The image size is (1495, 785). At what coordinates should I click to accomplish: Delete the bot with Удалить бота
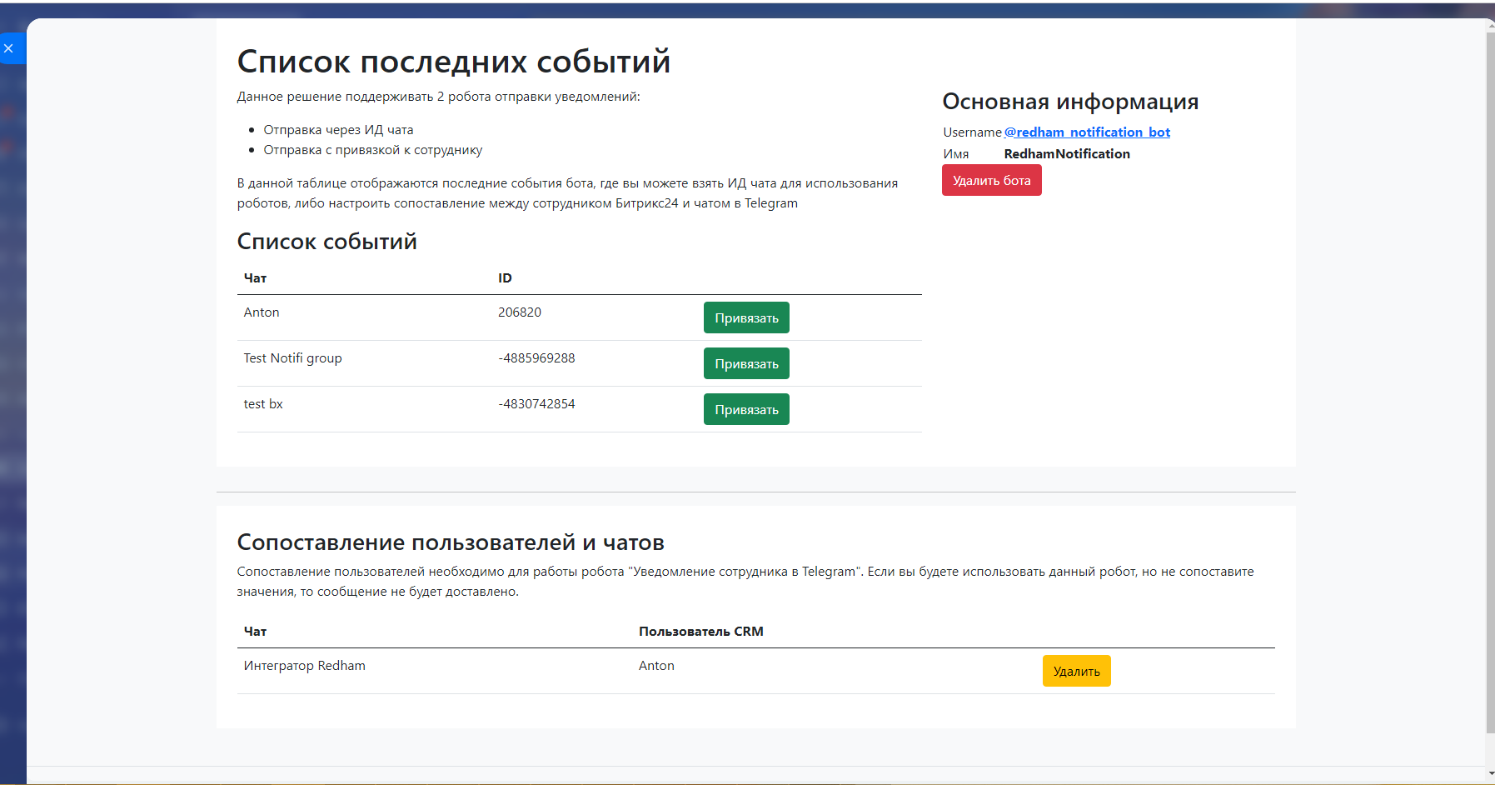[991, 180]
